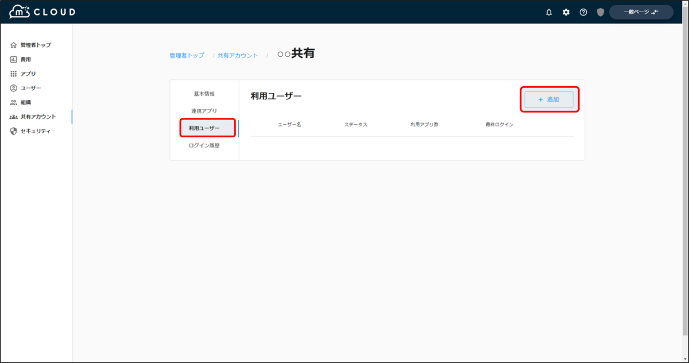The height and width of the screenshot is (363, 689).
Task: Open the help question mark icon
Action: (x=583, y=12)
